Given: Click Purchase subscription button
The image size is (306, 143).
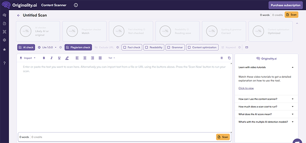Looking at the screenshot, I should [285, 5].
